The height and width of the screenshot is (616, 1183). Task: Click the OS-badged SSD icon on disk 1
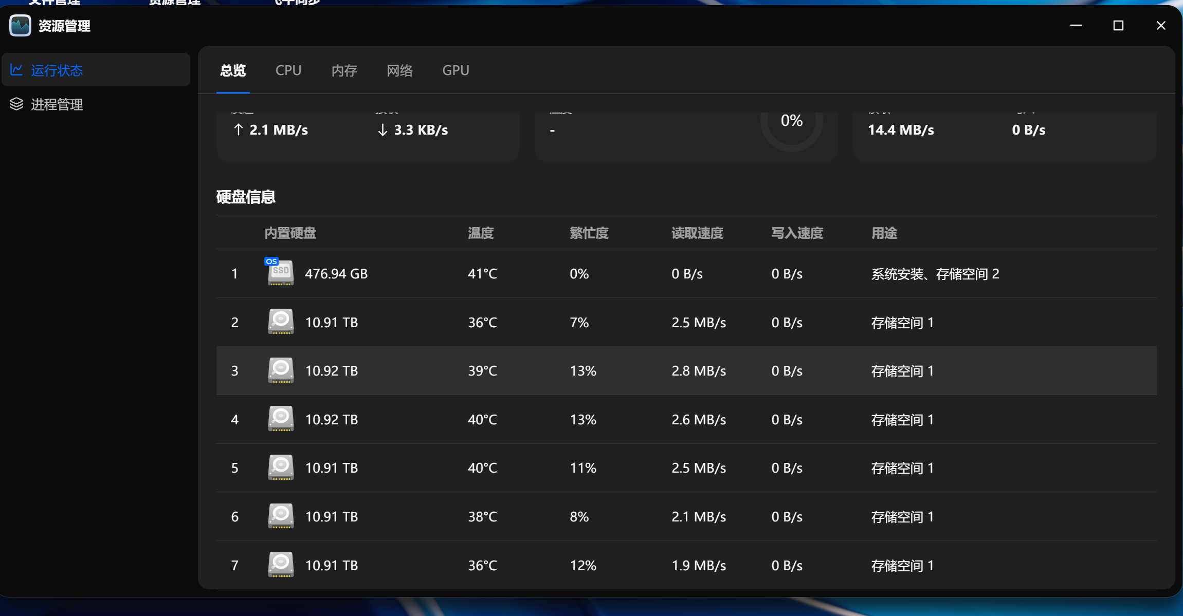tap(280, 273)
